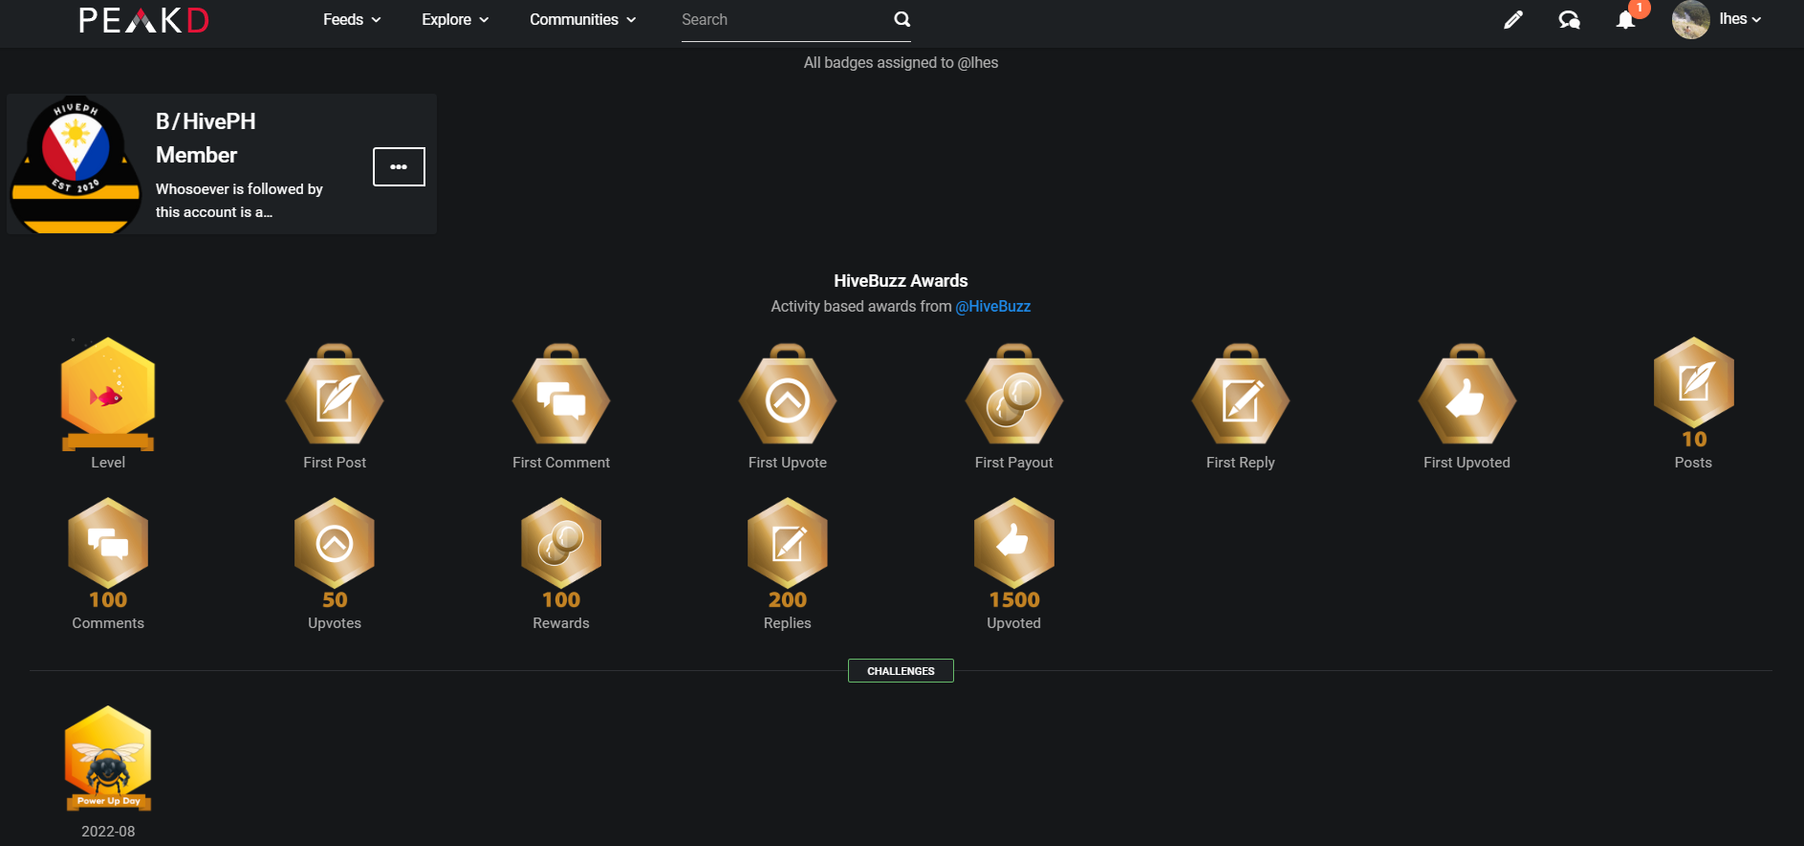Click the Replies label under 200

788,623
